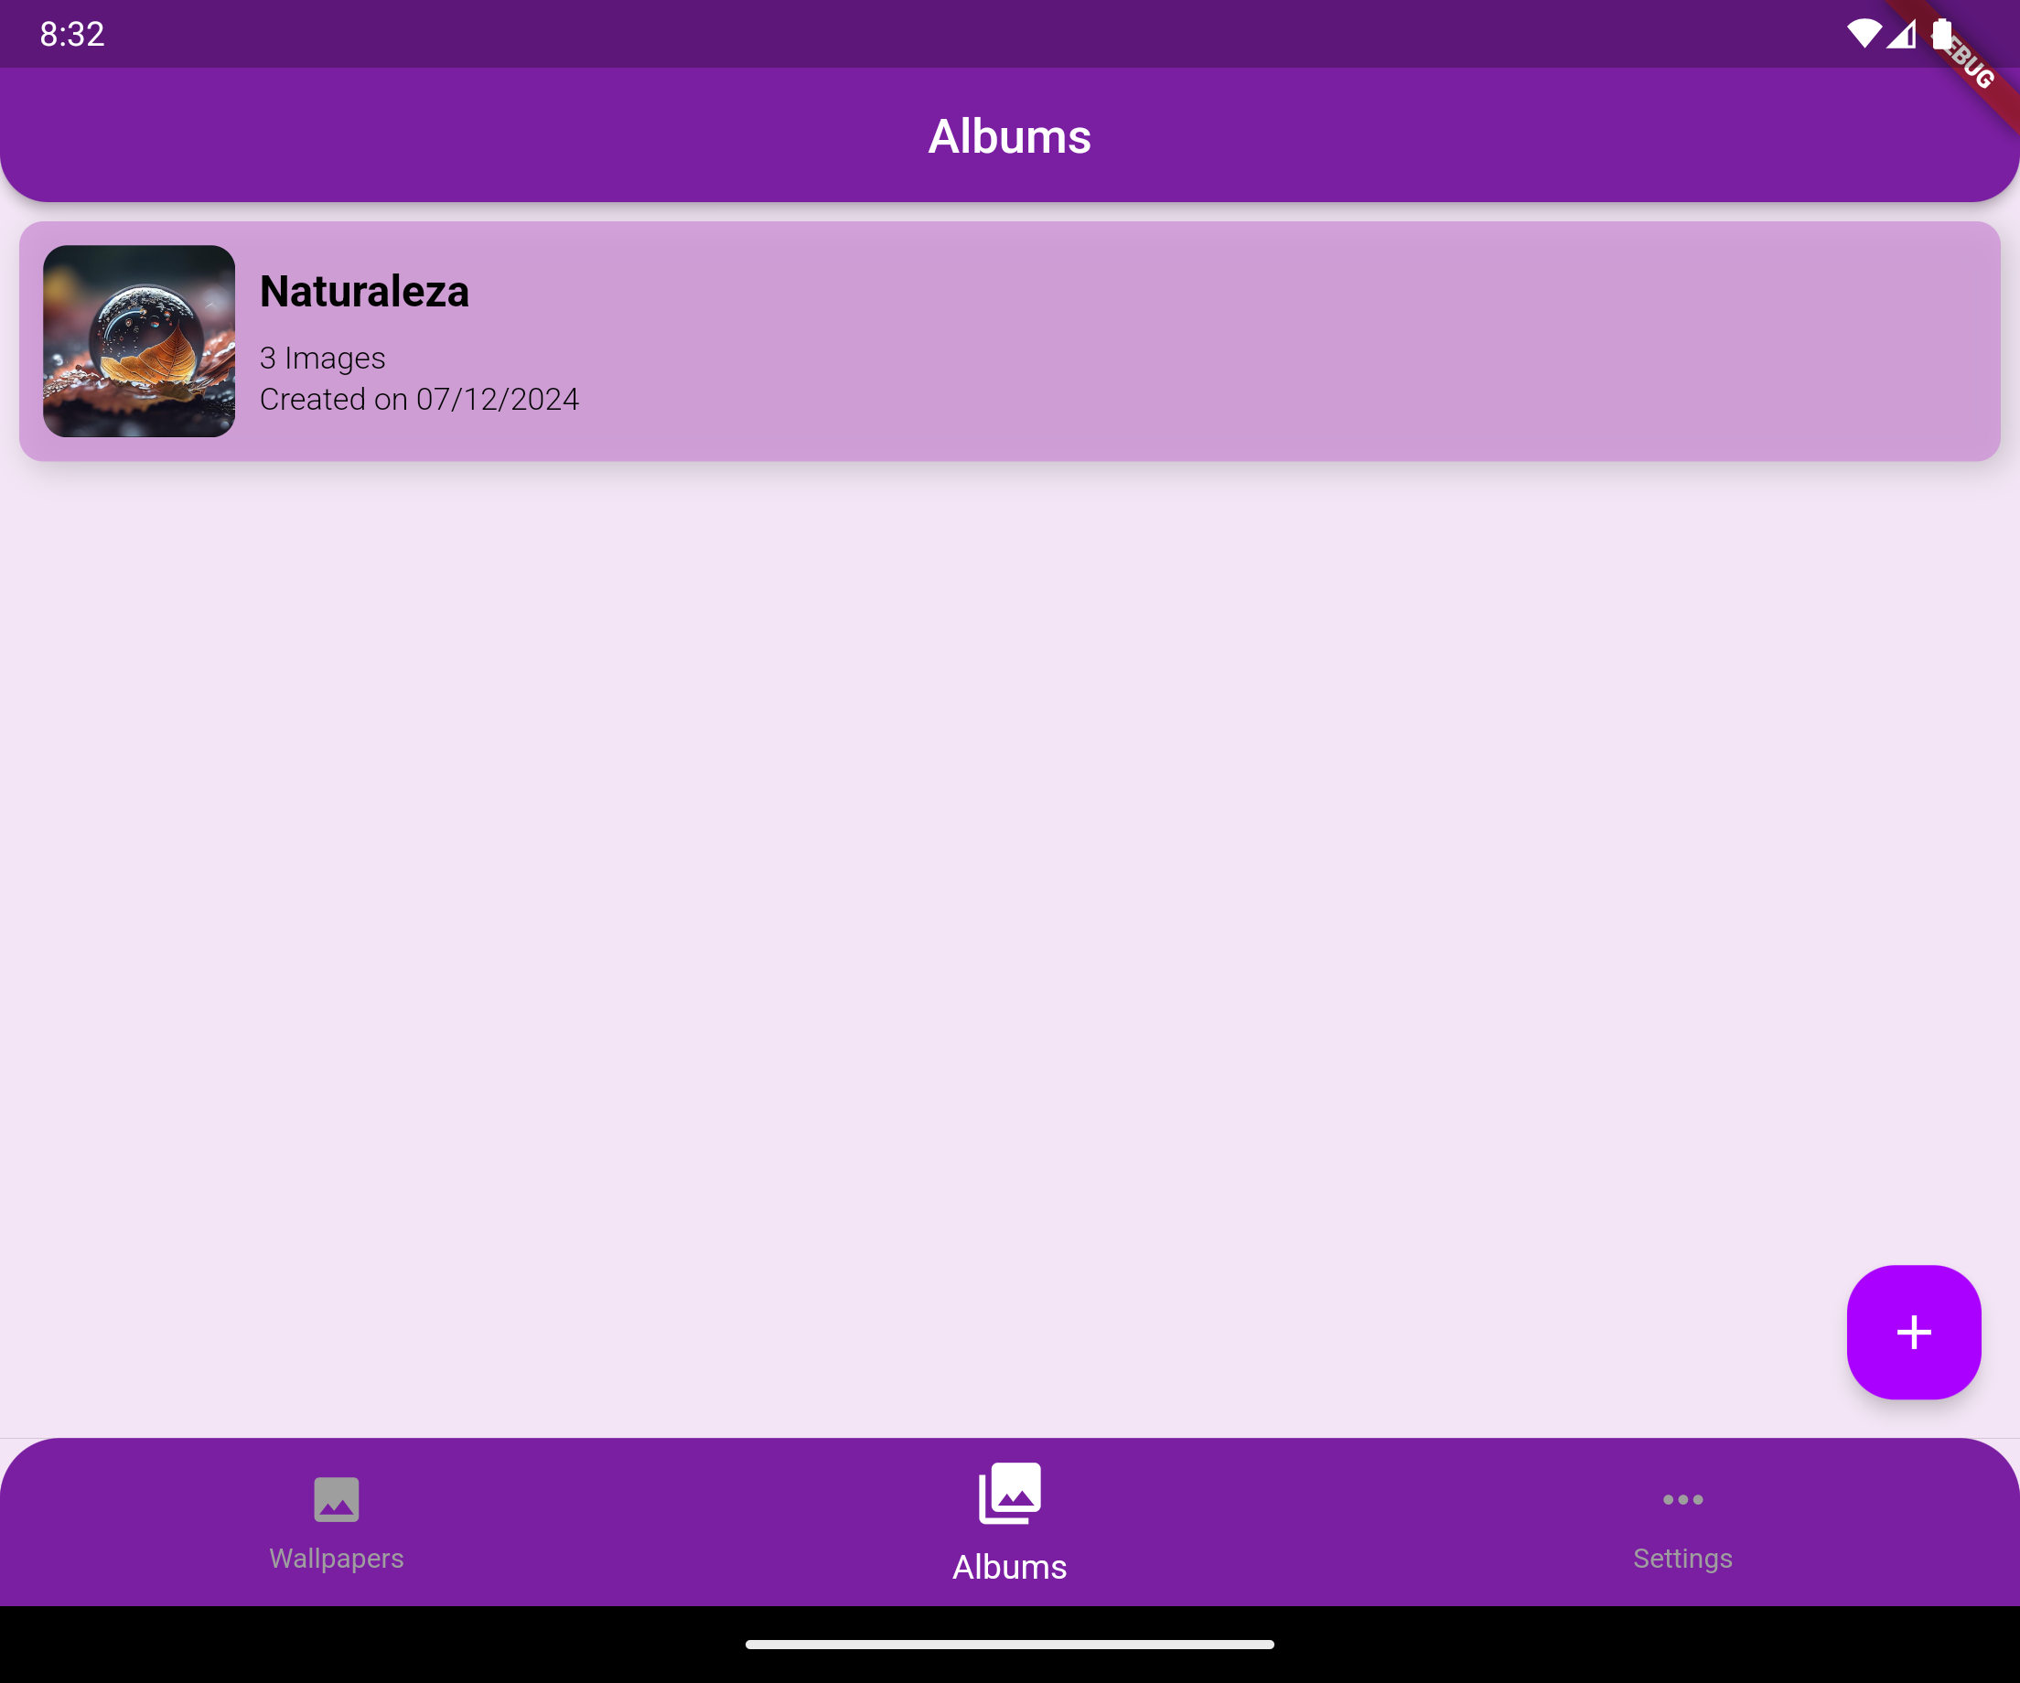
Task: Tap the Wi-Fi status icon
Action: (x=1864, y=34)
